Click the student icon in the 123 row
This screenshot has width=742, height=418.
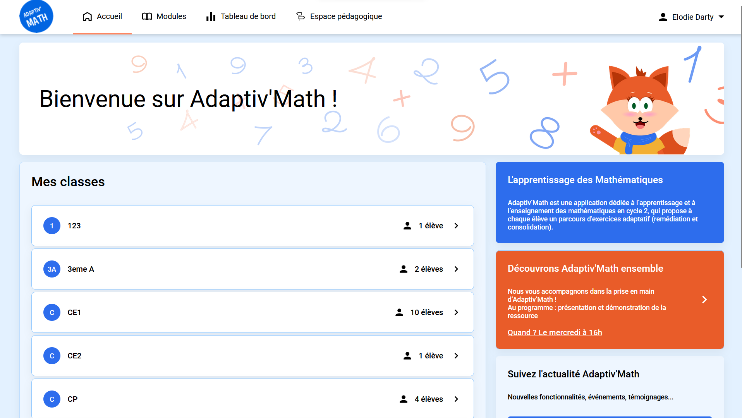pyautogui.click(x=407, y=226)
